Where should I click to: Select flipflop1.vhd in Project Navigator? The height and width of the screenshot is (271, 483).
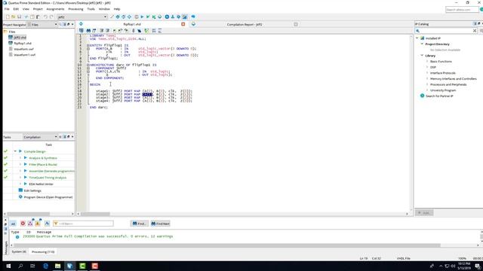click(x=23, y=44)
